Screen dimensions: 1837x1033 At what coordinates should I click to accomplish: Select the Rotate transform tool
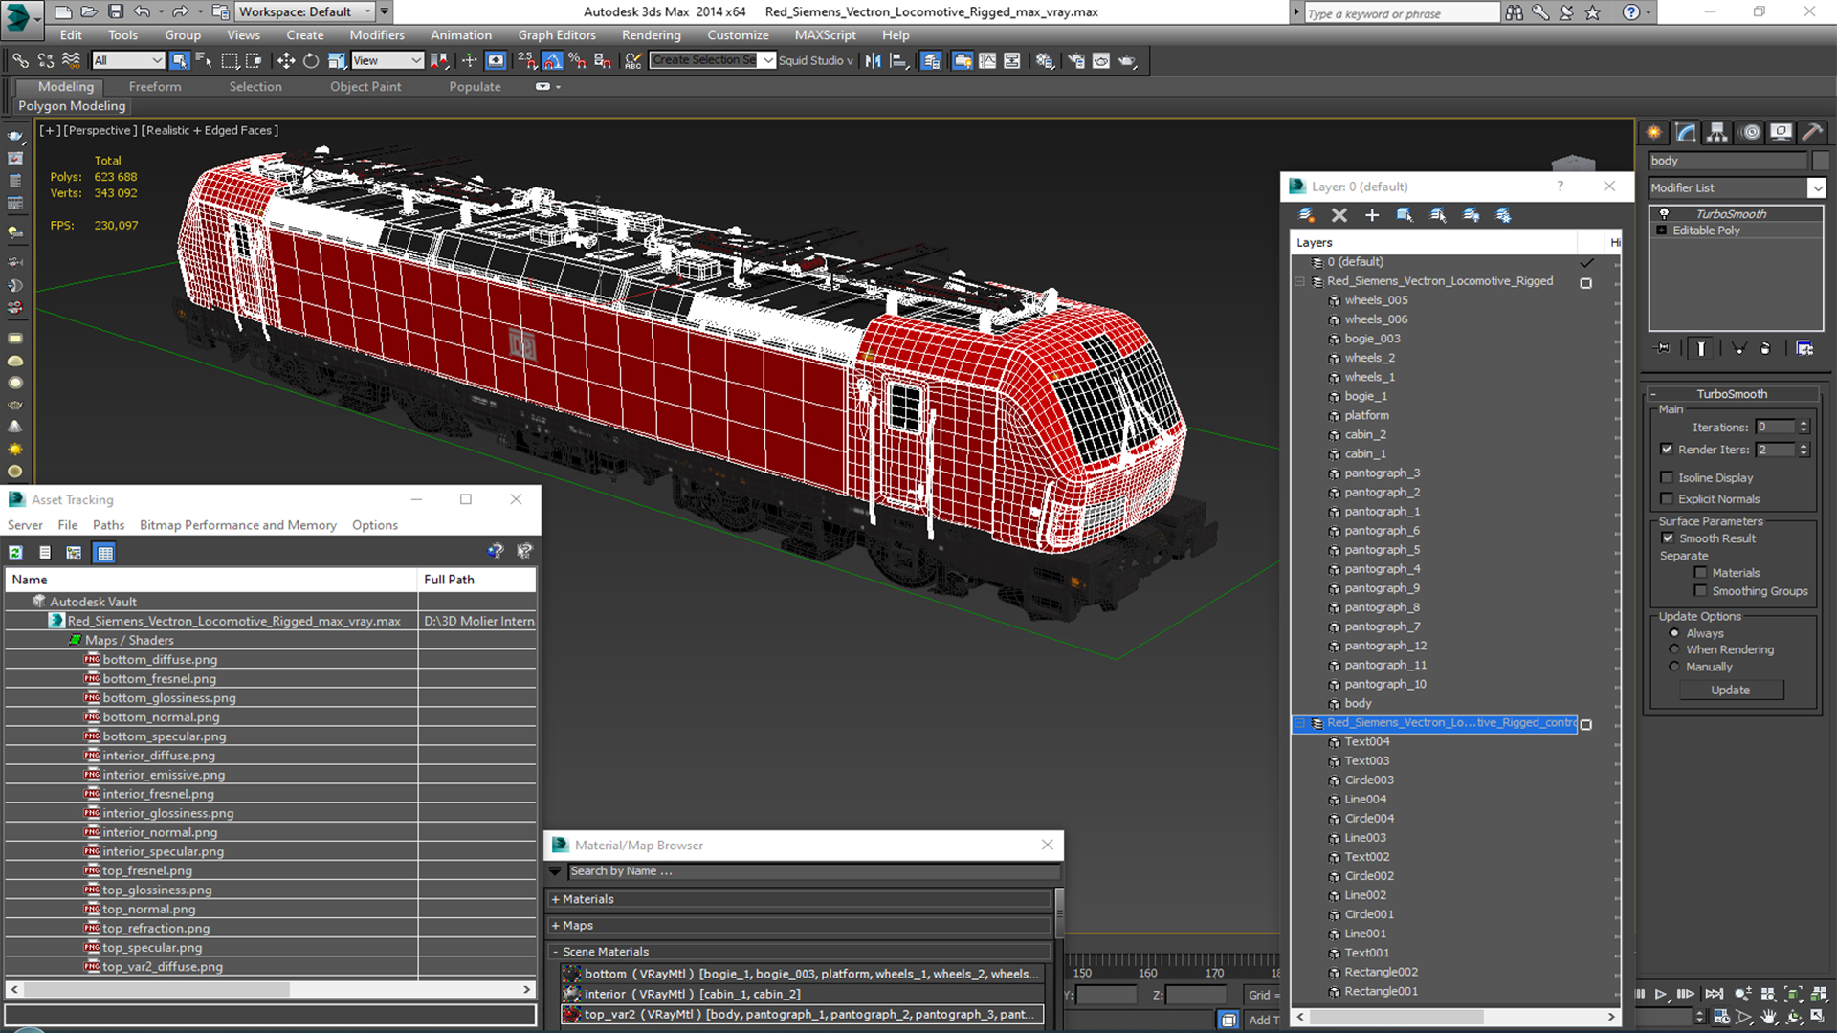(311, 60)
